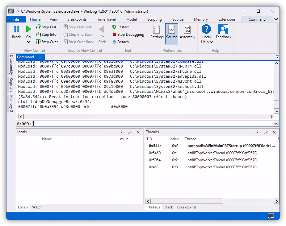Image resolution: width=286 pixels, height=226 pixels.
Task: Click the command output horizontal scrollbar
Action: (102, 117)
